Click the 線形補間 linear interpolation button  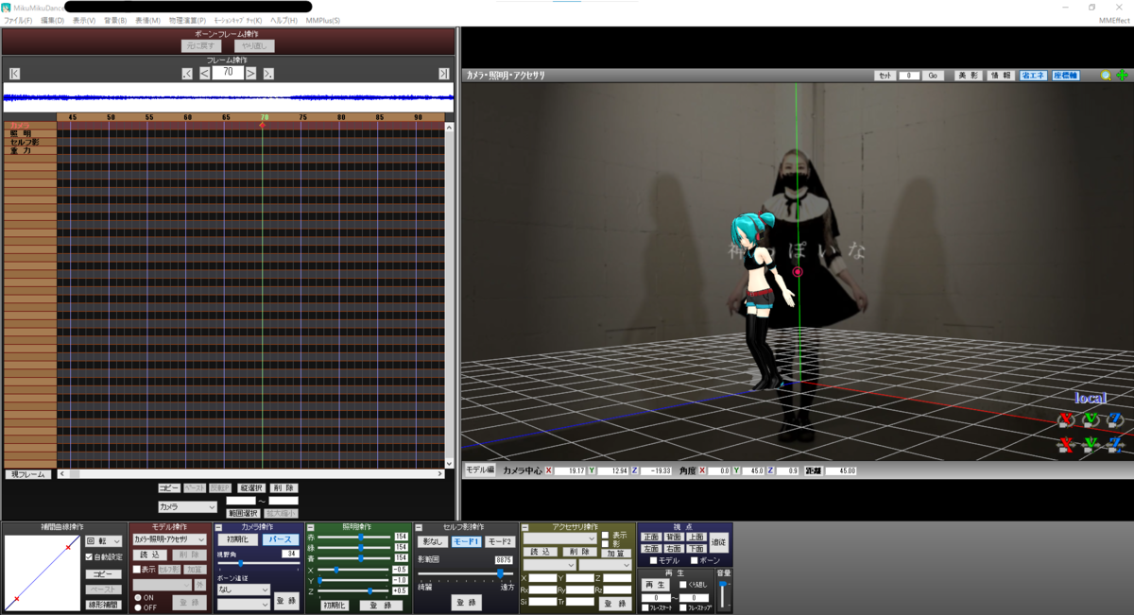pos(104,605)
